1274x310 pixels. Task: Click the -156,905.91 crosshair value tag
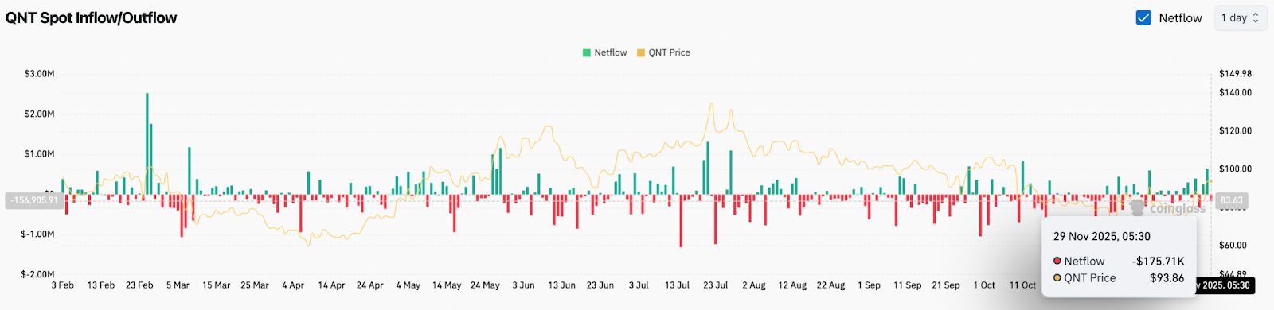click(33, 200)
